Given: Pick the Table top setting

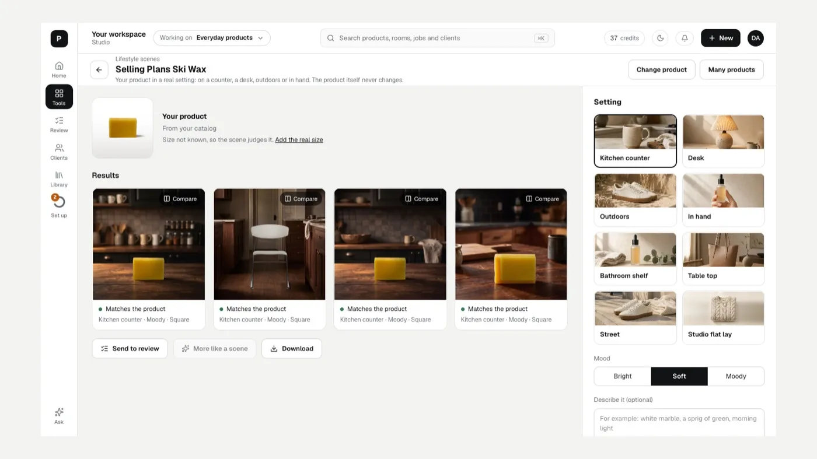Looking at the screenshot, I should pyautogui.click(x=724, y=259).
